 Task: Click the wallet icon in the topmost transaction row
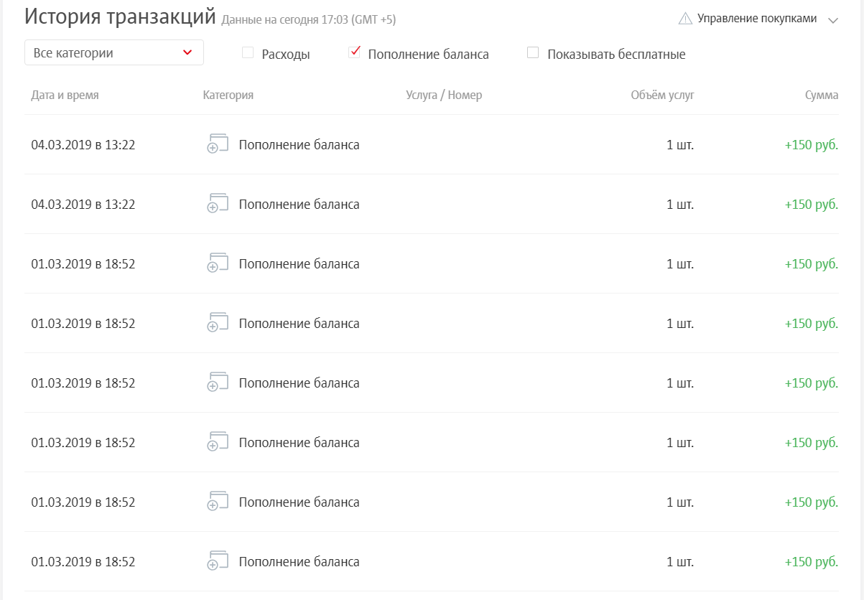[218, 144]
